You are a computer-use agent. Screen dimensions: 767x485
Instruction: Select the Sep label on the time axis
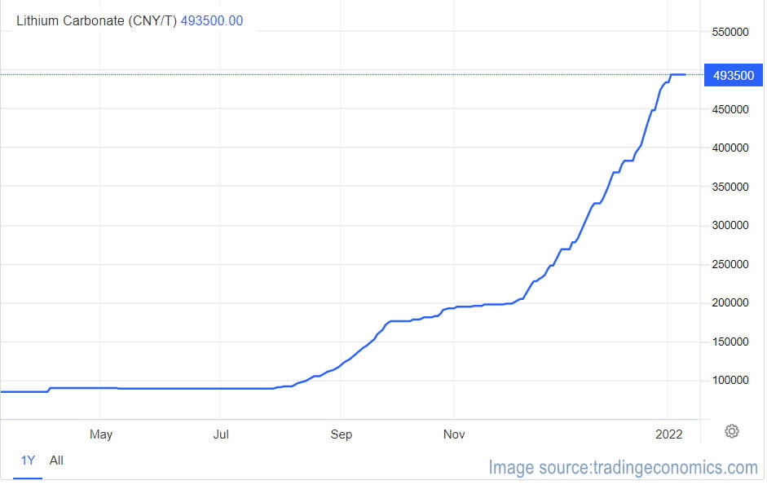tap(342, 434)
